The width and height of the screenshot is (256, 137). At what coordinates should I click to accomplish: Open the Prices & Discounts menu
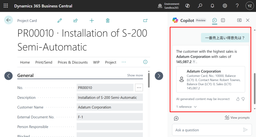pos(72,62)
